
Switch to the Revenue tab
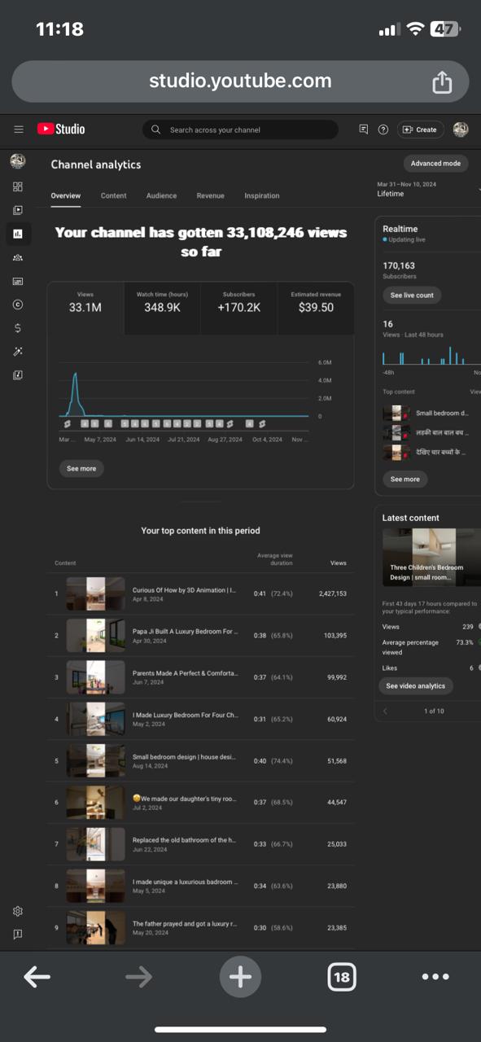pyautogui.click(x=211, y=195)
